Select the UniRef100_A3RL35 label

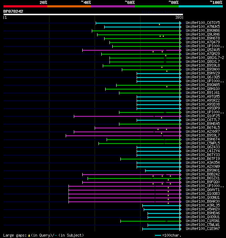pos(203,206)
